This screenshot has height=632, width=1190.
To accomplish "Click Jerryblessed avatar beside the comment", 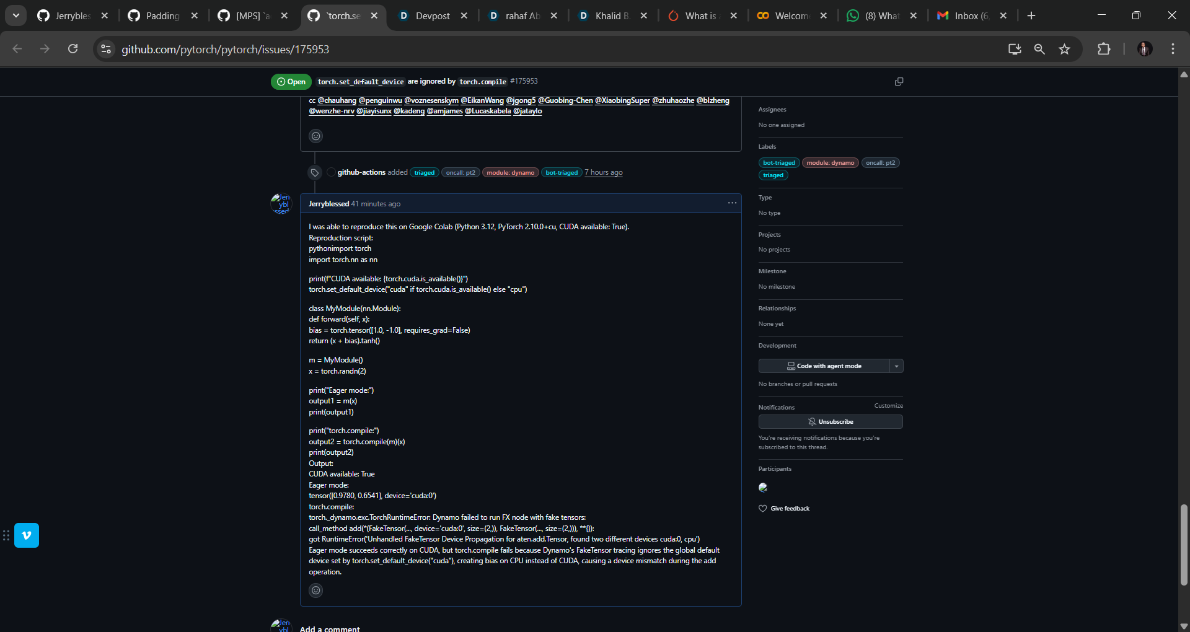I will [281, 204].
